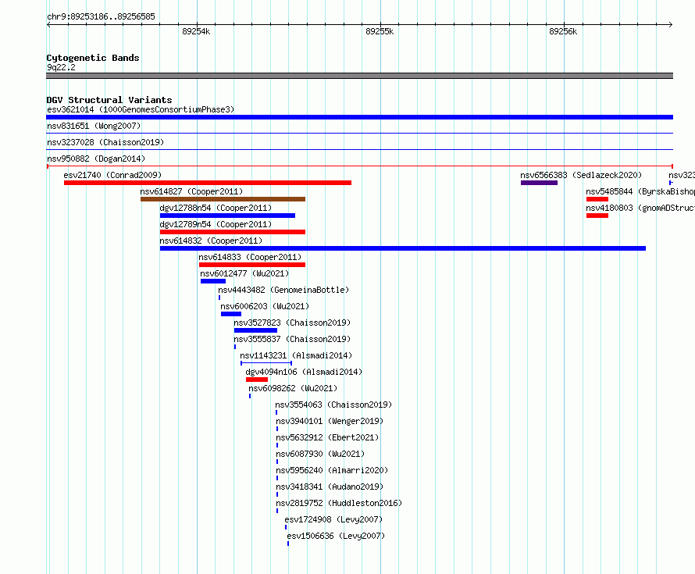Click the esv3621014 1000GenomesConsortiumPhase3 label
Viewport: 695px width, 574px height.
(x=141, y=109)
